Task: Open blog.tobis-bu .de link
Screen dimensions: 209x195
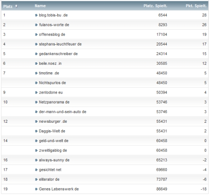Action: [x=53, y=15]
